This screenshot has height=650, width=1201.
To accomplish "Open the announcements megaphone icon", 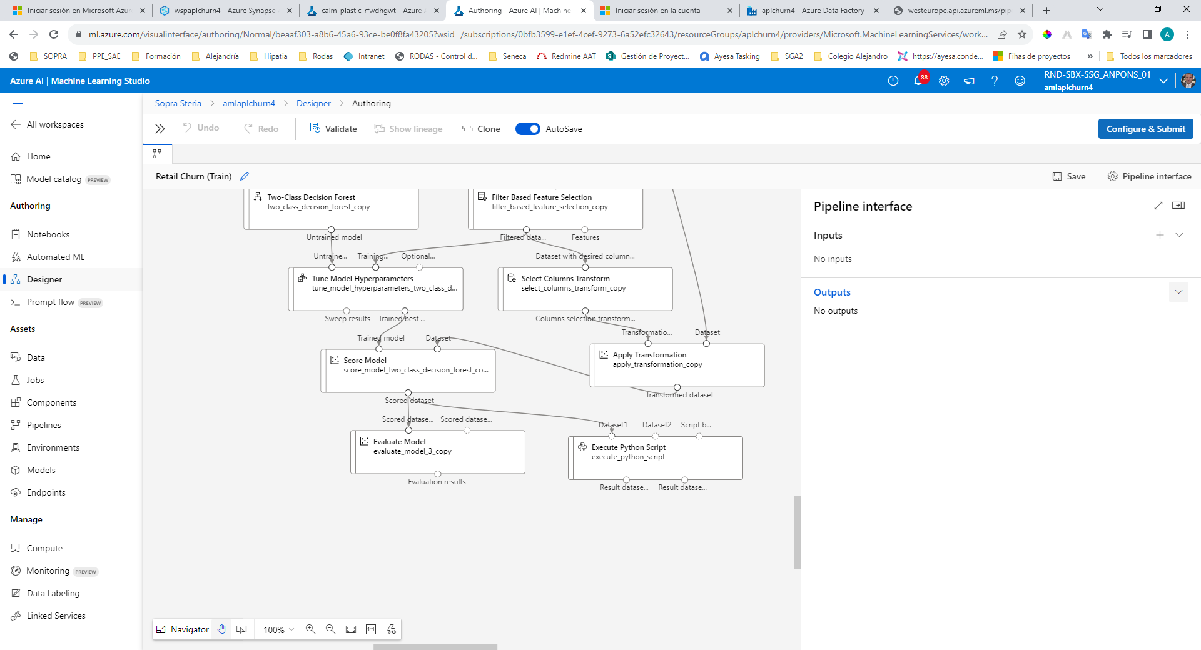I will coord(969,81).
